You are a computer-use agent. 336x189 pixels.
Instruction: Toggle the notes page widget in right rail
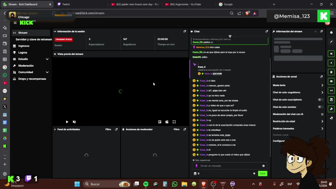331,72
